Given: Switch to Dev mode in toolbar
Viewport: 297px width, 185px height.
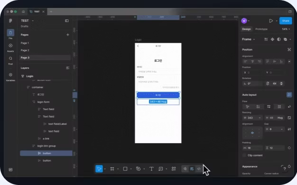Looking at the screenshot, I should [199, 169].
